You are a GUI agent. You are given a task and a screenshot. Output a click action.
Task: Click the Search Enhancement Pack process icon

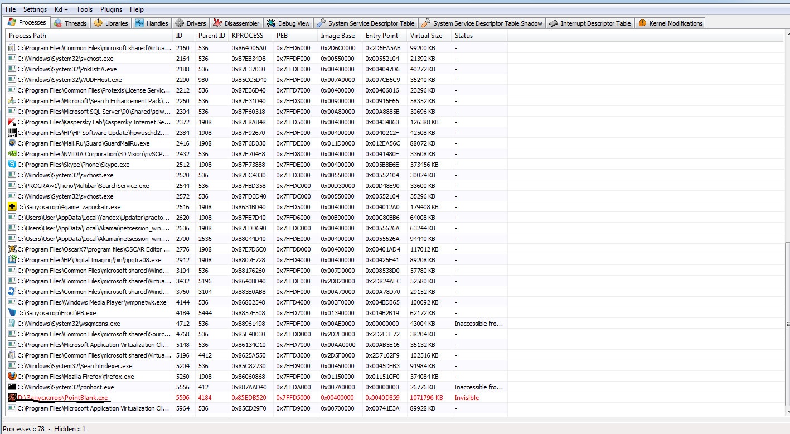[12, 101]
